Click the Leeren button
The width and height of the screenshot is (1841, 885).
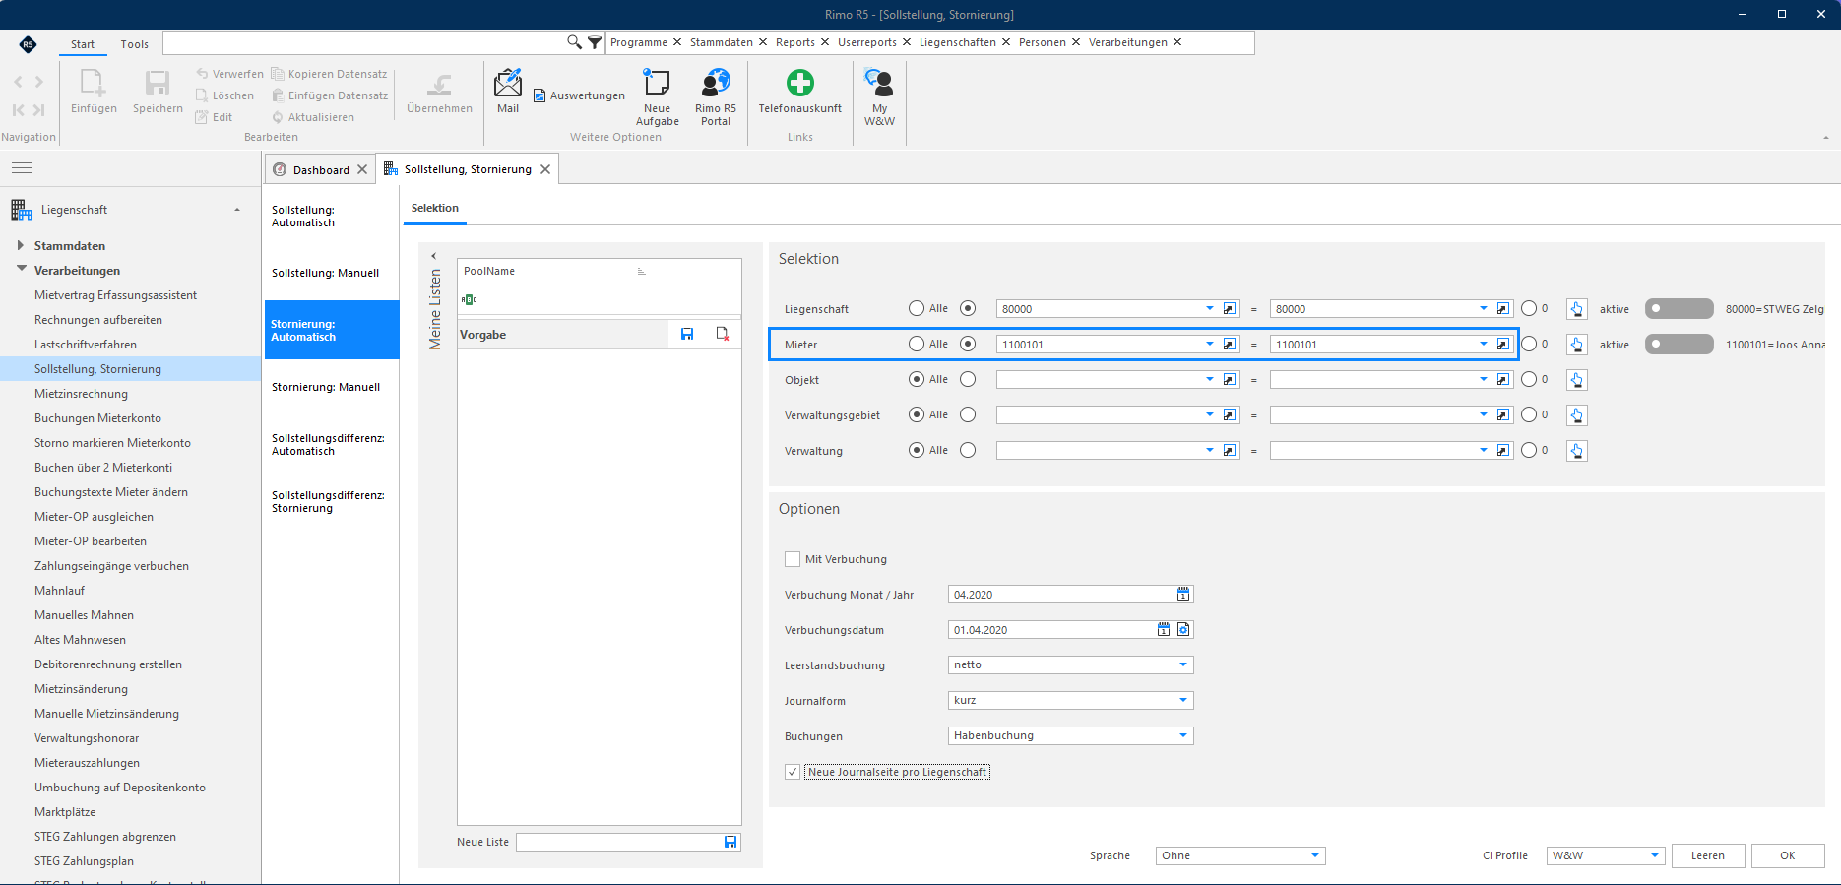1708,855
